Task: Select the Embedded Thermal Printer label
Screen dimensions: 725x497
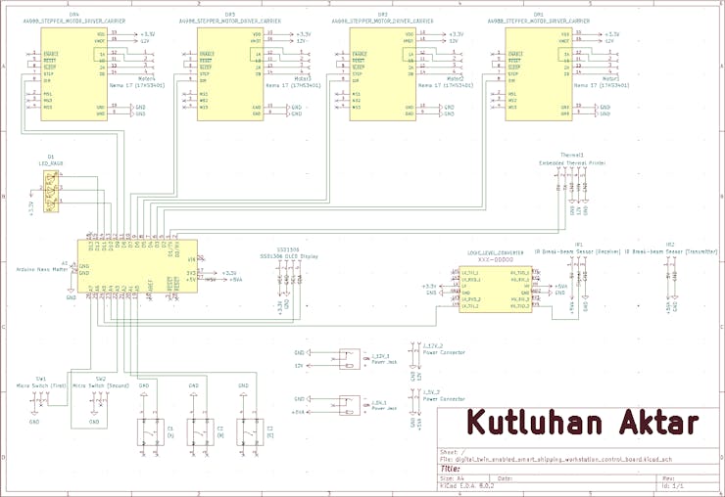Action: click(x=572, y=163)
